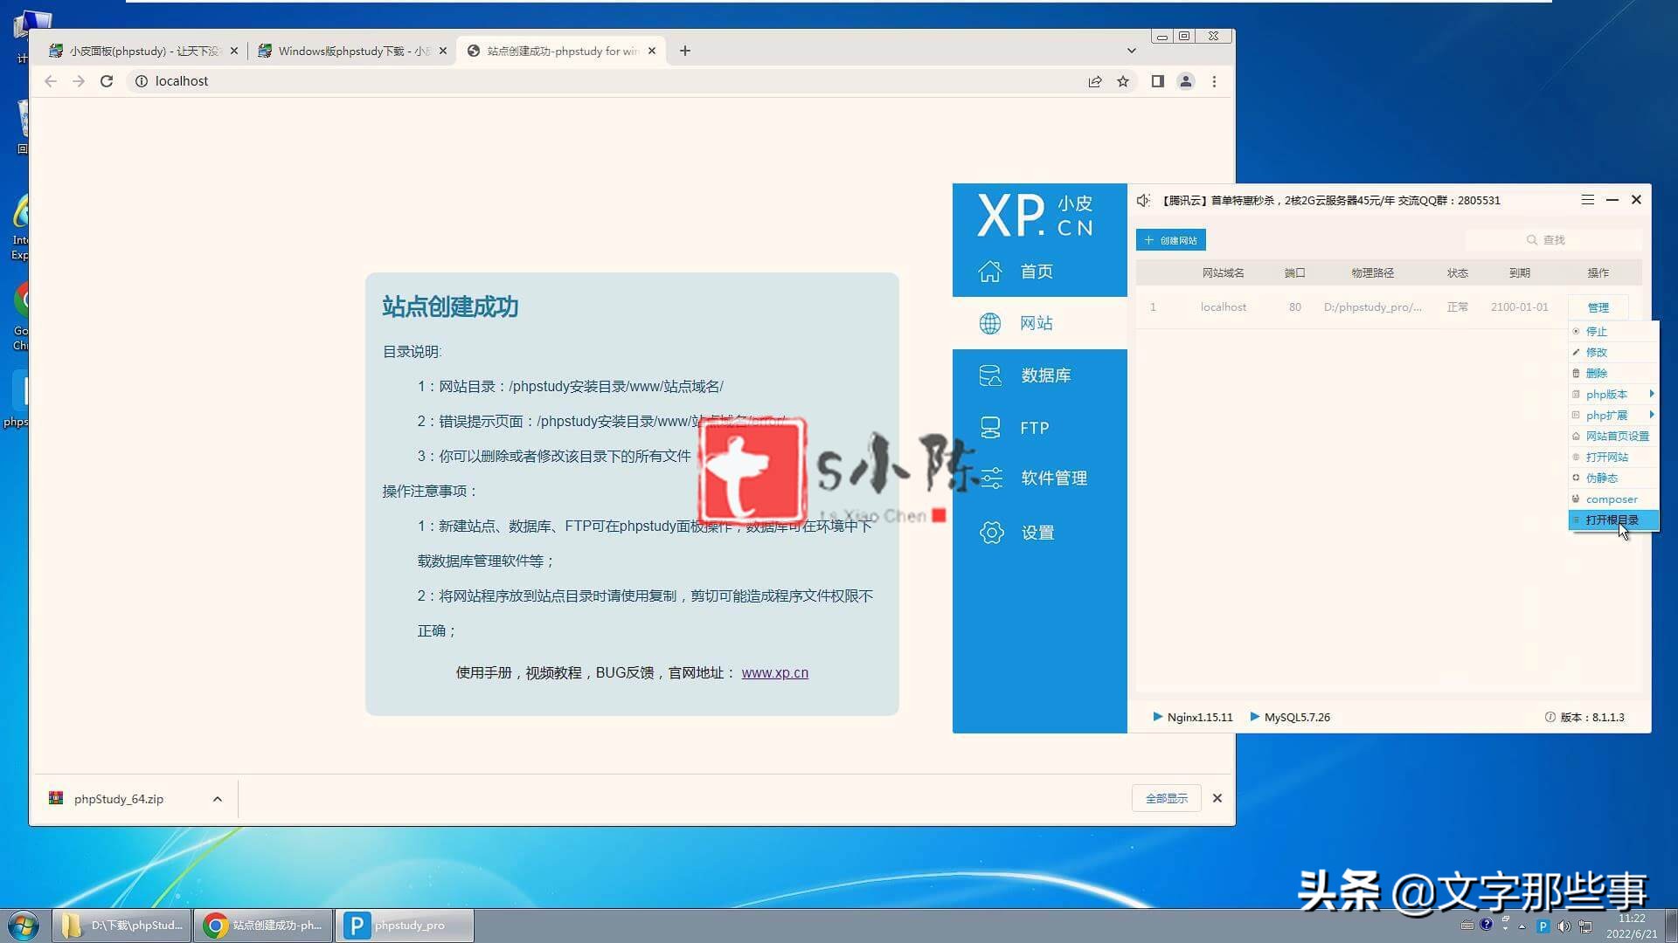Open the 软件管理 software management icon
1678x943 pixels.
point(990,478)
